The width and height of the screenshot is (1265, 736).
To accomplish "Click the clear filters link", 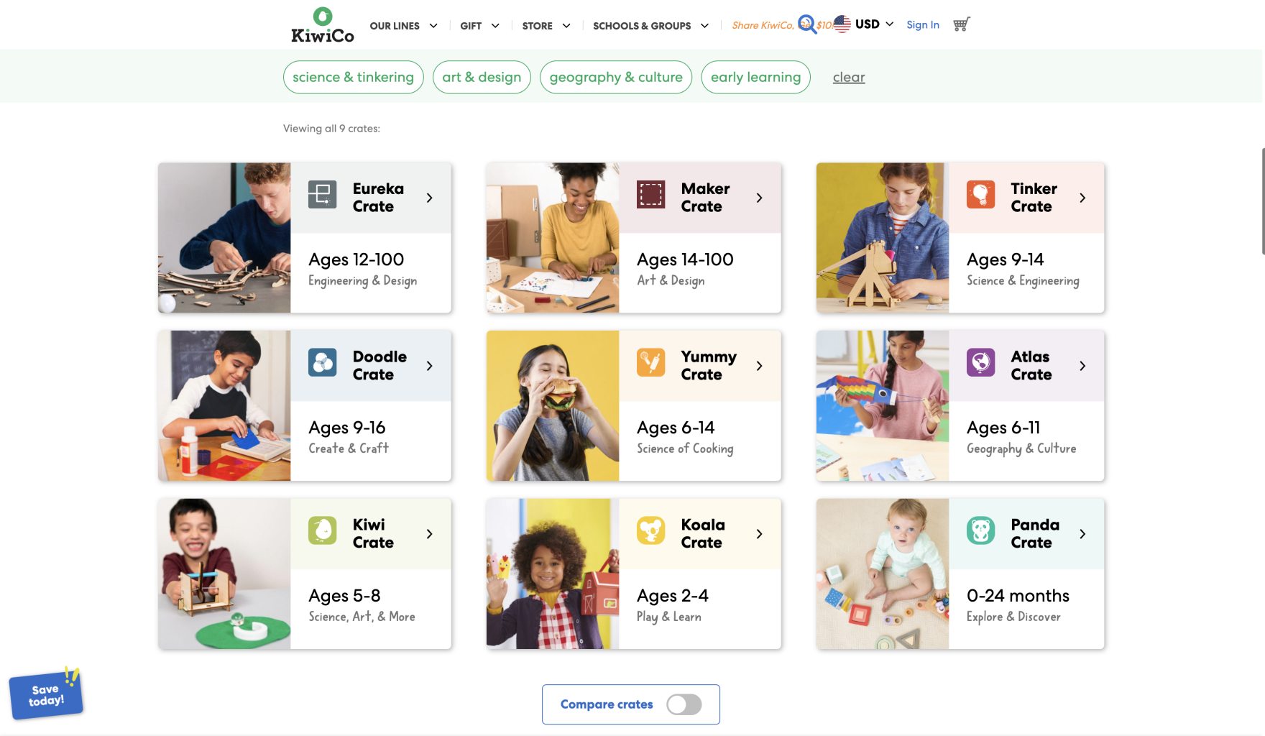I will pos(849,77).
